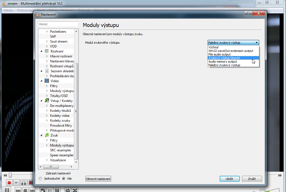Screen dimensions: 286x192
Task: Open the Média menu
Action: (x=8, y=10)
